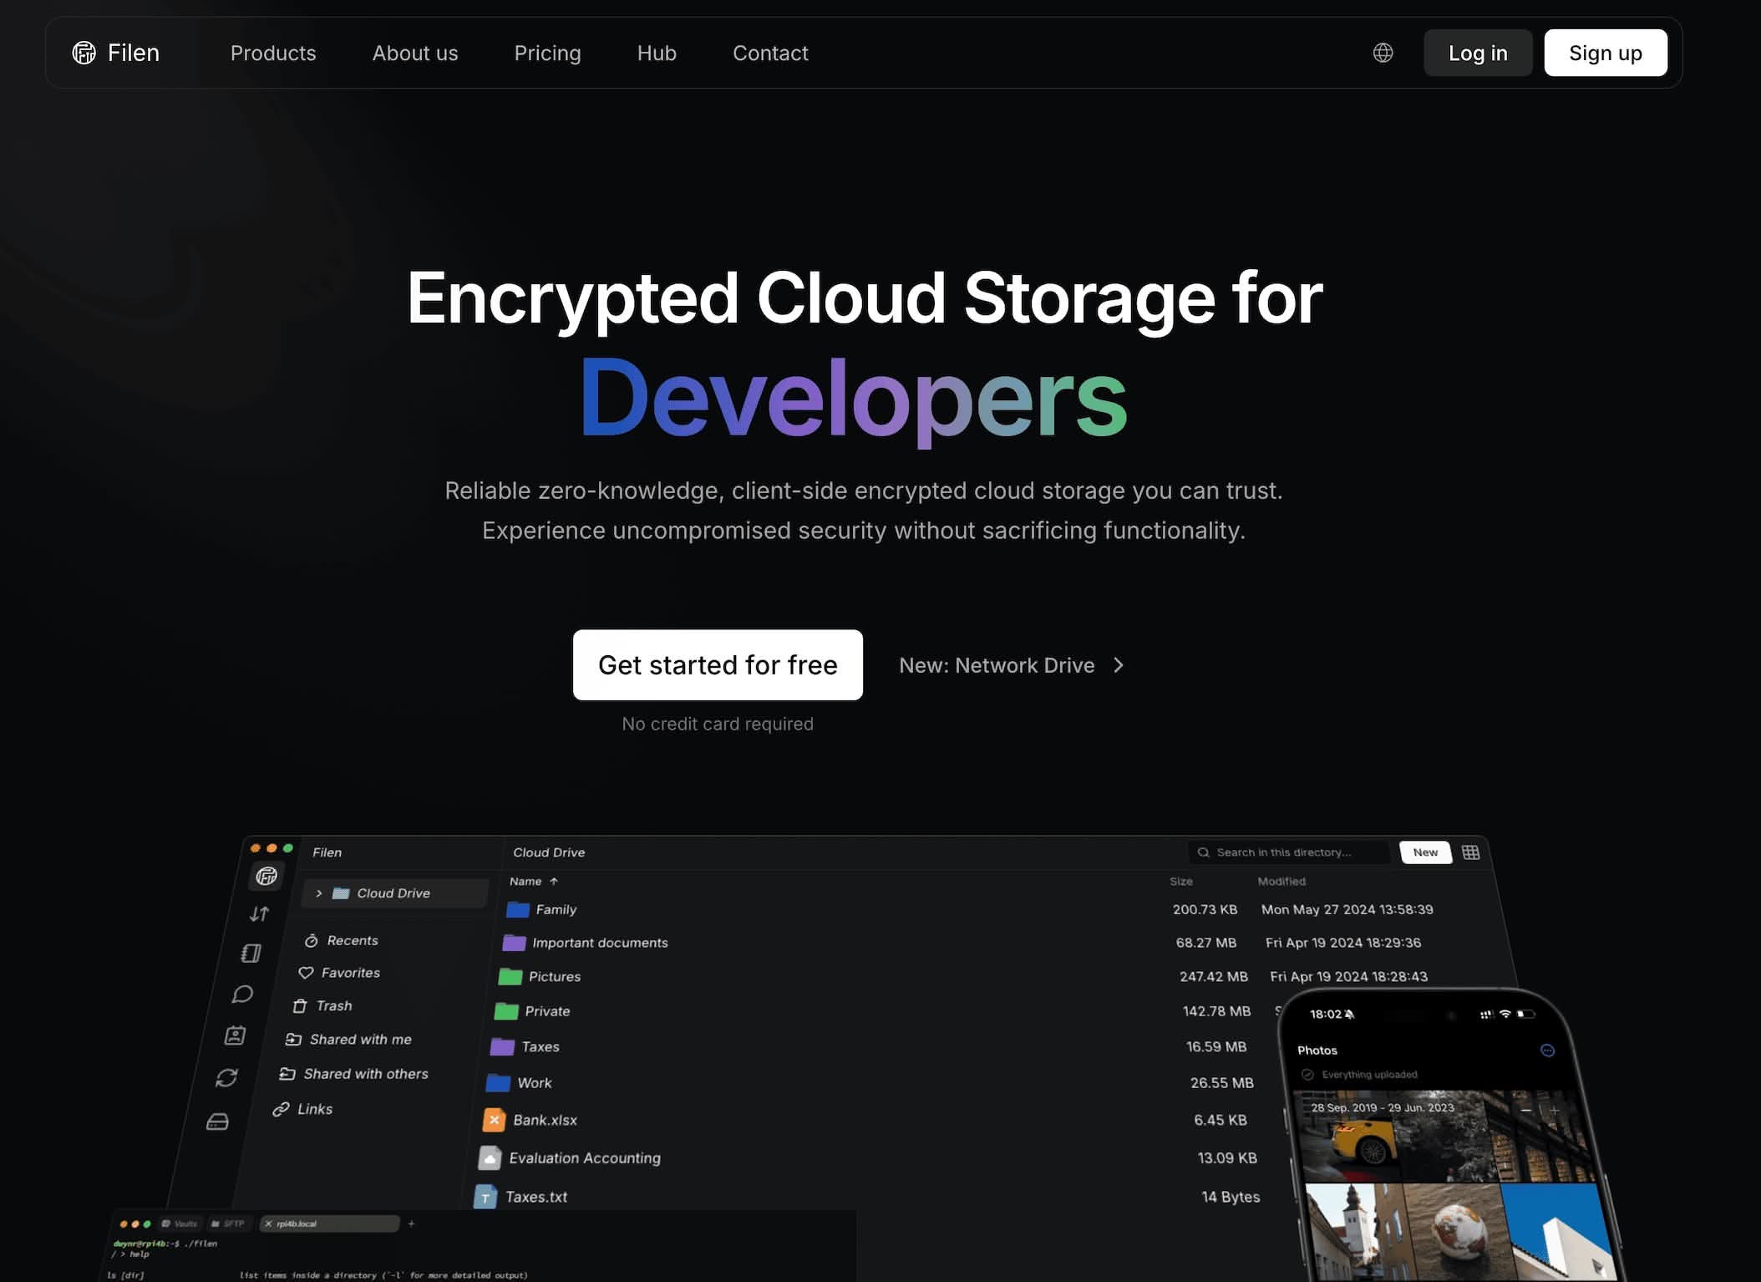1761x1282 pixels.
Task: Switch to grid view icon beside New
Action: pyautogui.click(x=1471, y=852)
